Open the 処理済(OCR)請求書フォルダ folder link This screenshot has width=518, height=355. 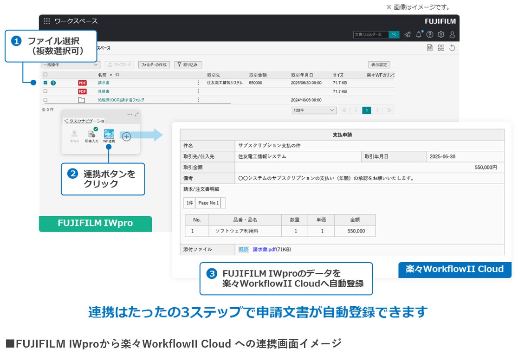(x=121, y=100)
